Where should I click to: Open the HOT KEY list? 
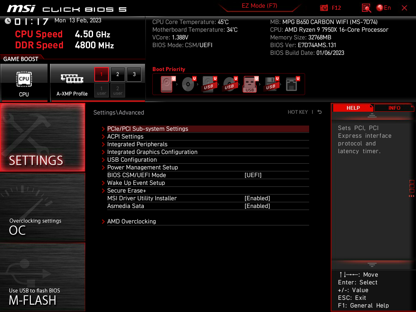[298, 112]
